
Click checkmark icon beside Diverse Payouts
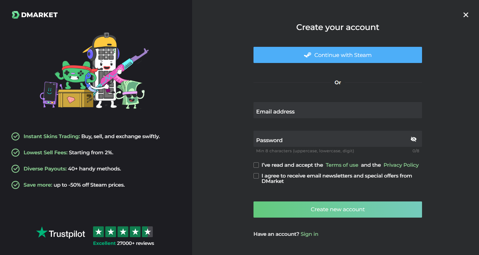[16, 169]
